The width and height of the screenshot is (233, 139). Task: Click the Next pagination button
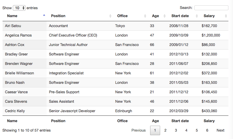(x=220, y=130)
